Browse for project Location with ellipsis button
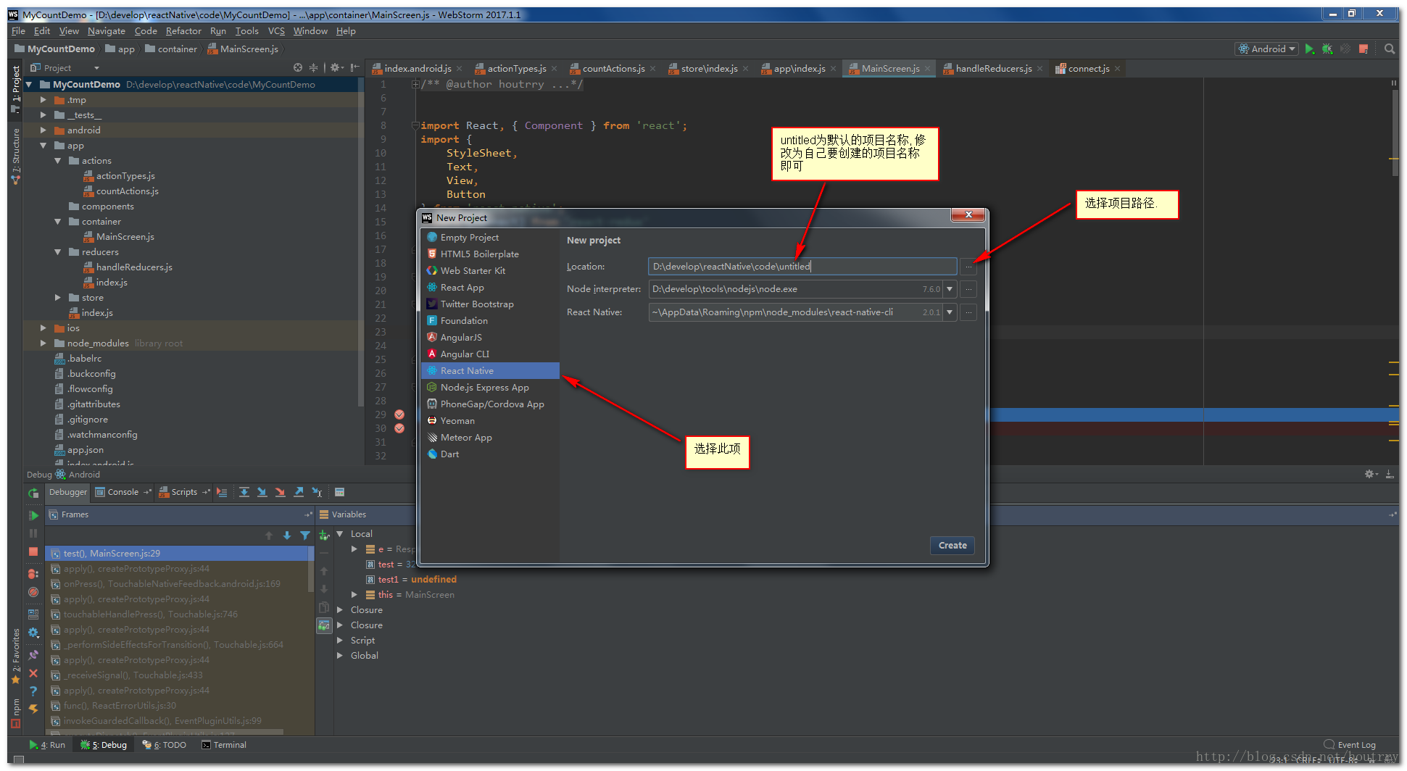 [968, 267]
